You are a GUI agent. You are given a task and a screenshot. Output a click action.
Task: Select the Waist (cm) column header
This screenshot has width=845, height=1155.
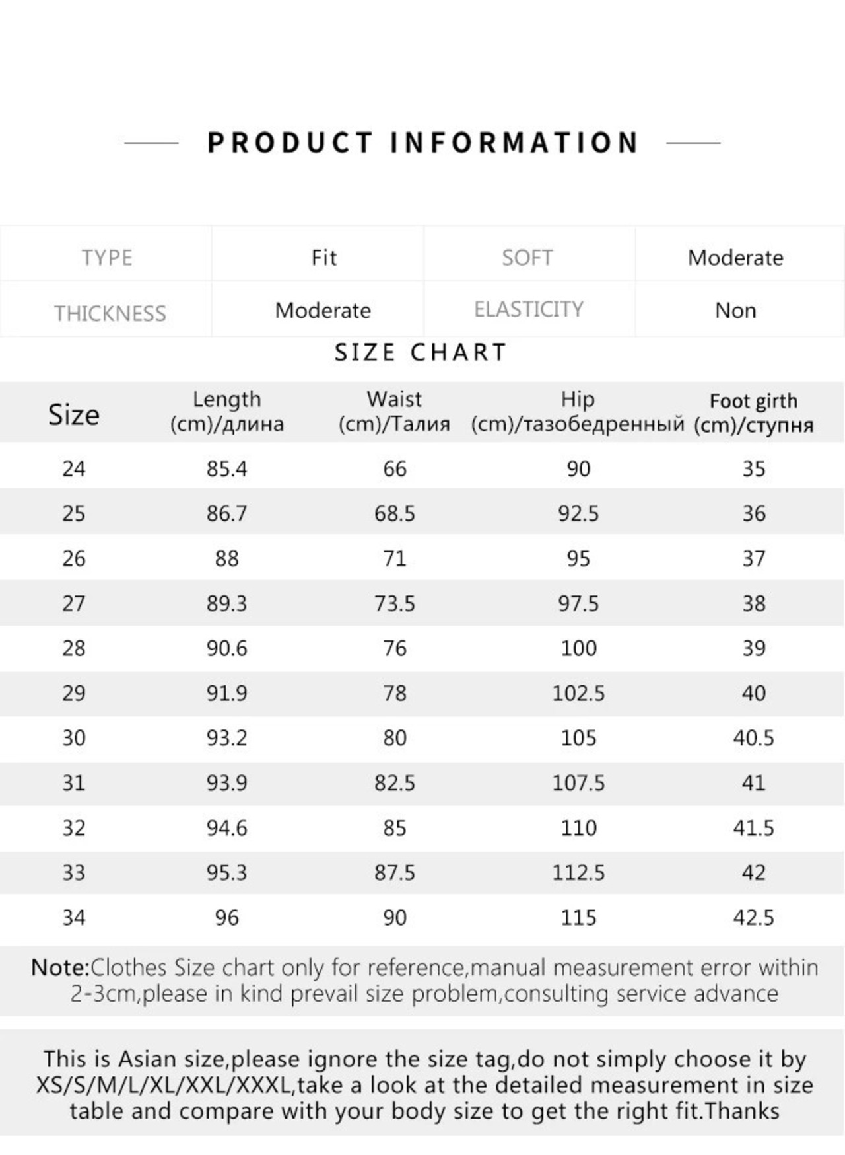point(394,411)
